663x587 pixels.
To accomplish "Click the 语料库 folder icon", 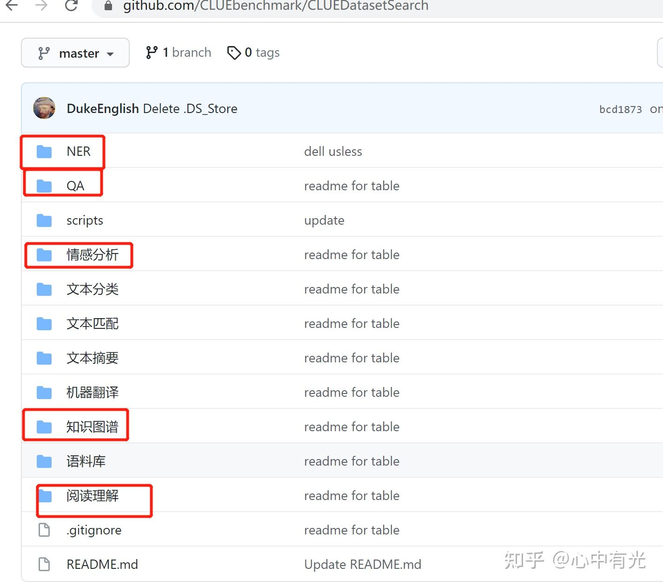I will tap(44, 461).
